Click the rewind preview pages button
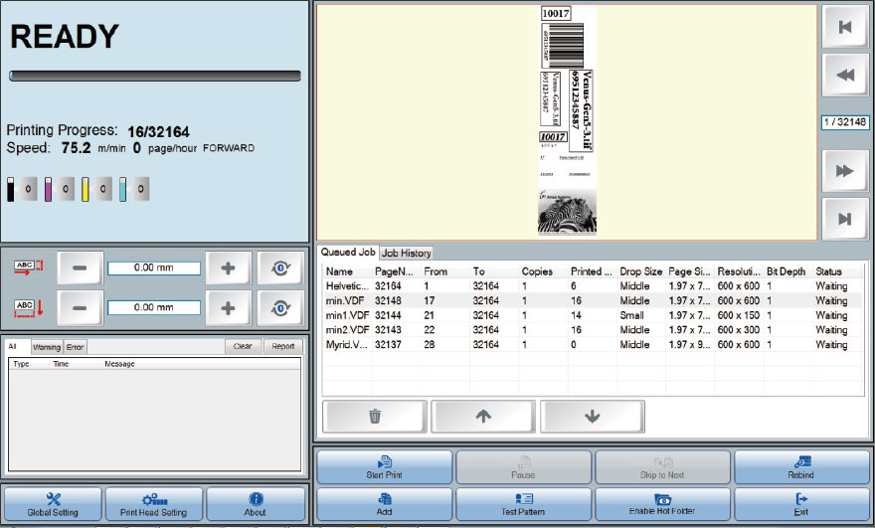The width and height of the screenshot is (875, 528). (x=845, y=75)
